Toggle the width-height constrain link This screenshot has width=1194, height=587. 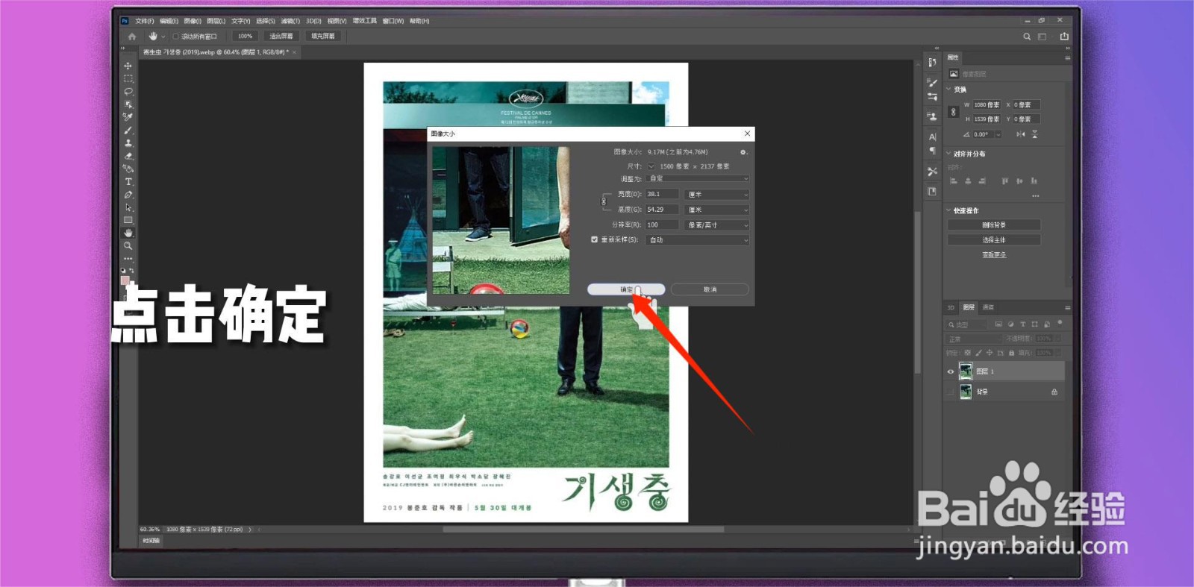(x=604, y=201)
